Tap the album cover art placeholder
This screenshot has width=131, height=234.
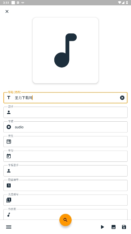point(65,50)
